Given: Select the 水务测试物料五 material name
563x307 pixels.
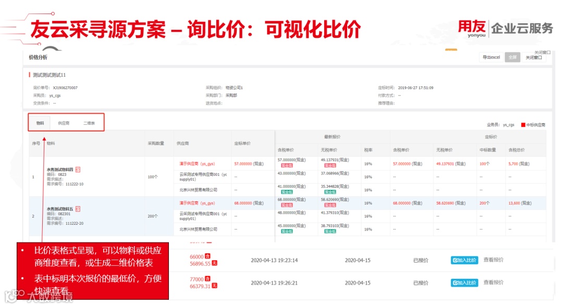Looking at the screenshot, I should 60,209.
